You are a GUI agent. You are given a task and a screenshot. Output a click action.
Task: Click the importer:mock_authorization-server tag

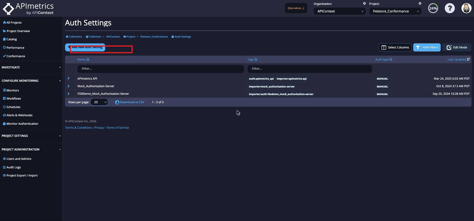(x=271, y=87)
